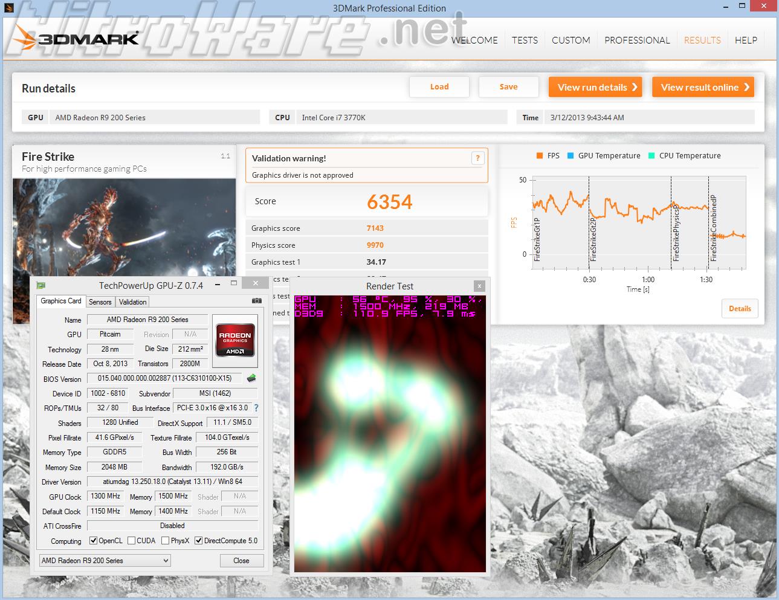Click the Physics score 9970 value
The image size is (779, 600).
click(375, 245)
